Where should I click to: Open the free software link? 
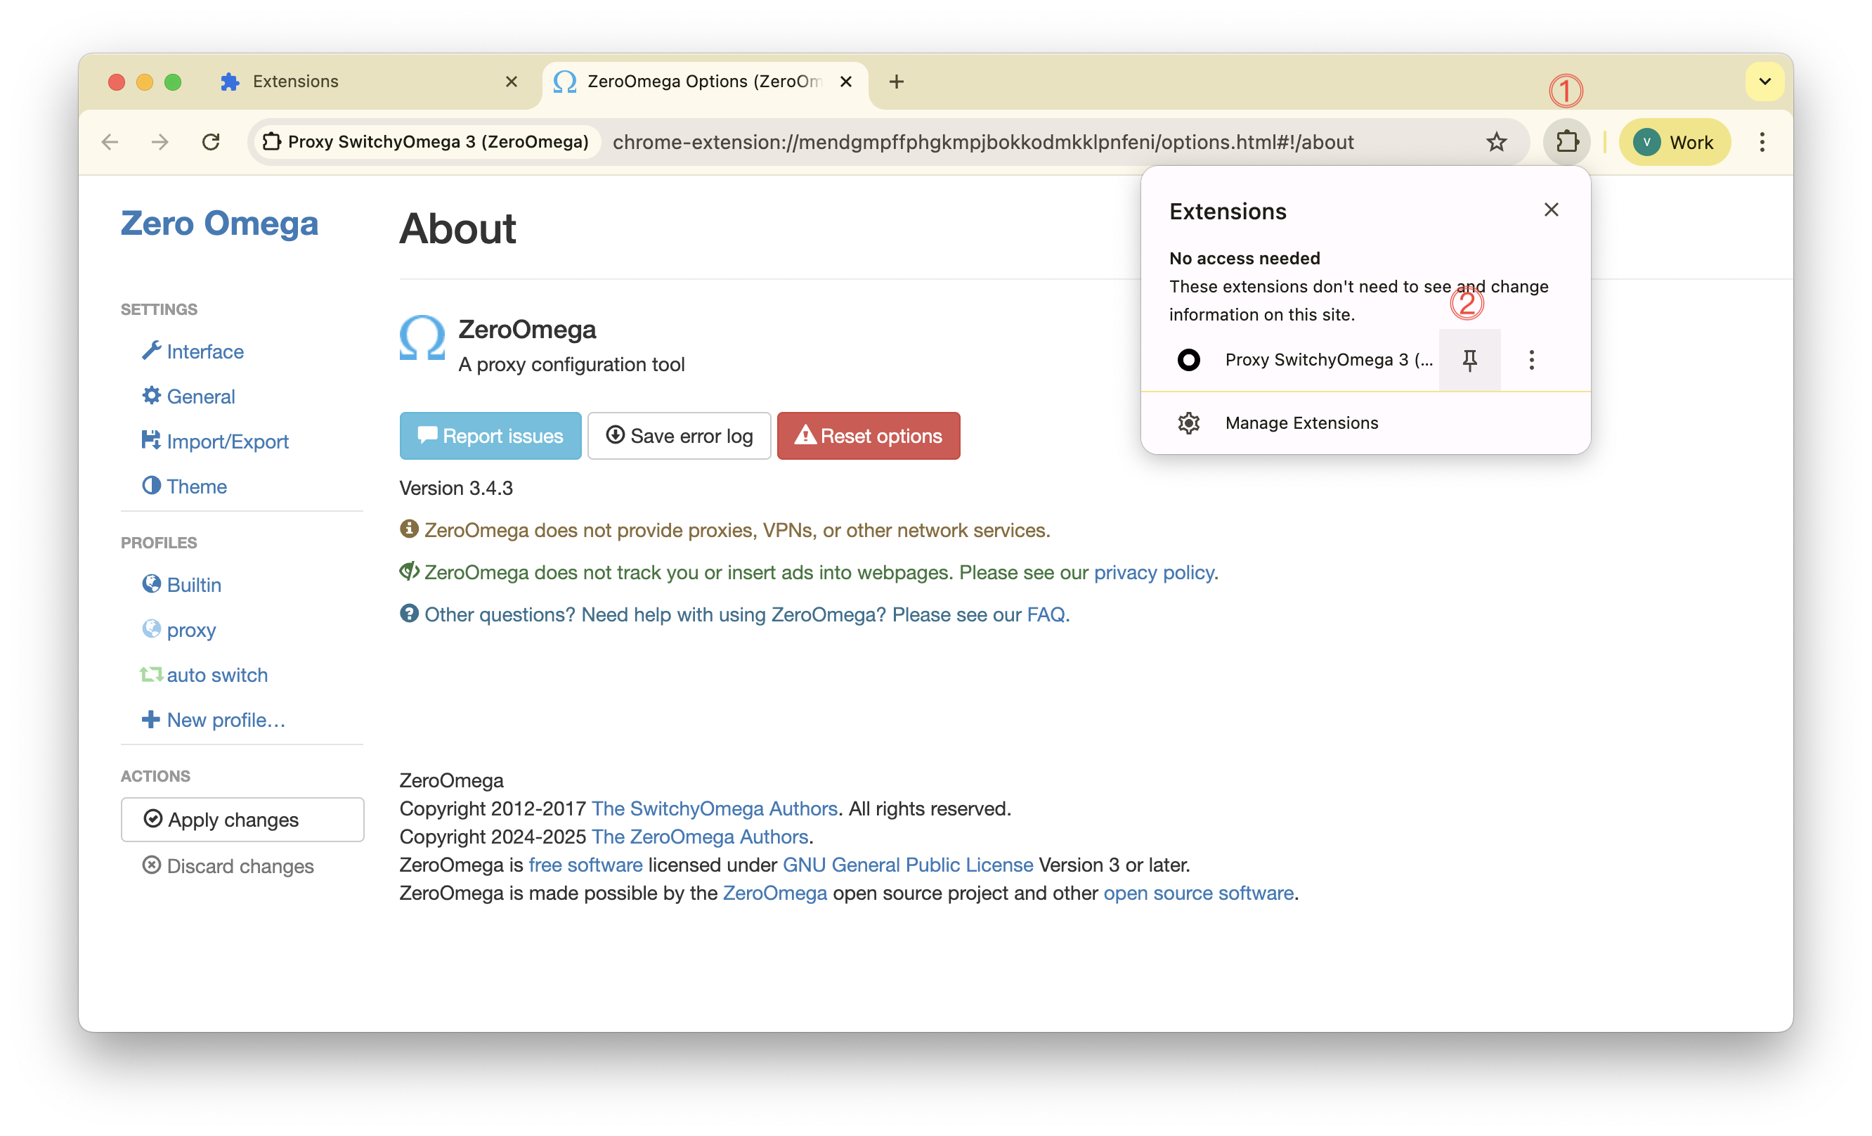pyautogui.click(x=586, y=865)
